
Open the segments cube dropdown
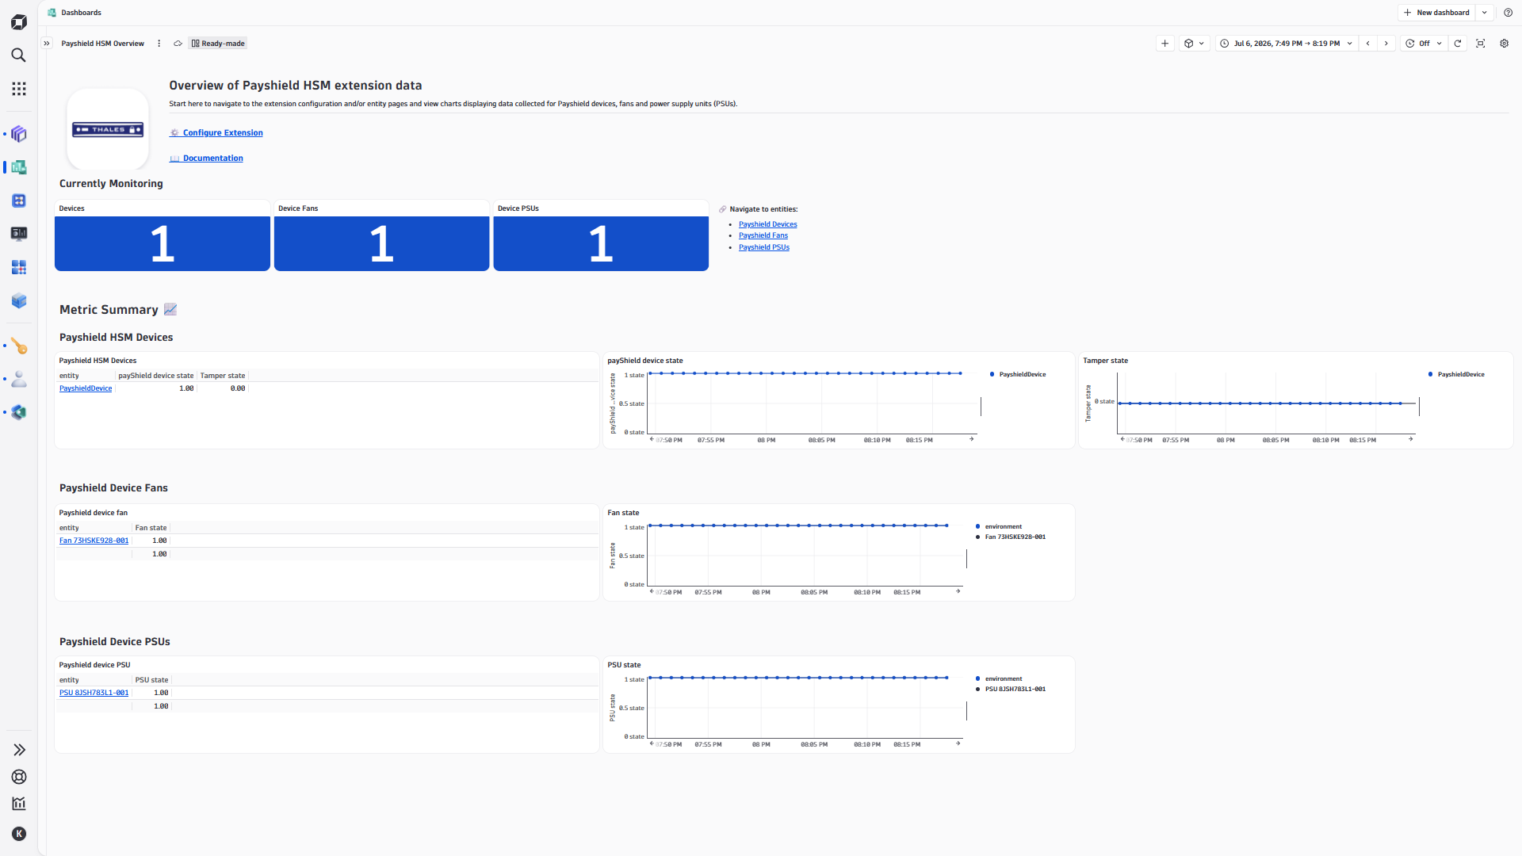click(x=1194, y=44)
